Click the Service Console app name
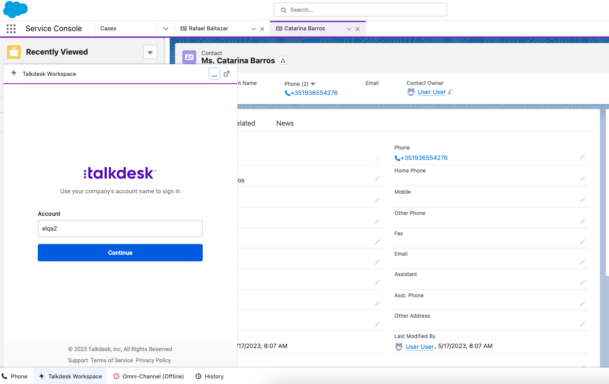The image size is (609, 384). coord(54,29)
